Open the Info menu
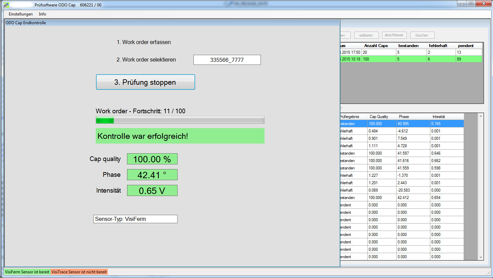This screenshot has height=278, width=493. [x=42, y=14]
